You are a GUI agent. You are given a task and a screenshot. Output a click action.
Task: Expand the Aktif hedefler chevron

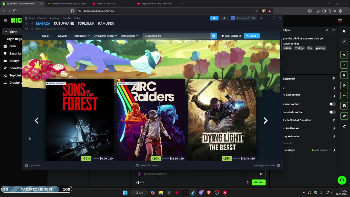pyautogui.click(x=334, y=150)
